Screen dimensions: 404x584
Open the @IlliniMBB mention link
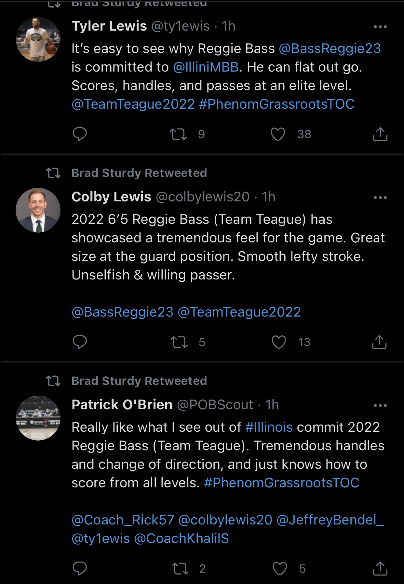tap(206, 67)
